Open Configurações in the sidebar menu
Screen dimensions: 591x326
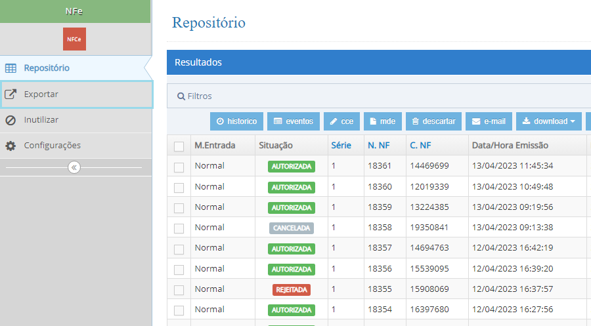[x=76, y=146]
